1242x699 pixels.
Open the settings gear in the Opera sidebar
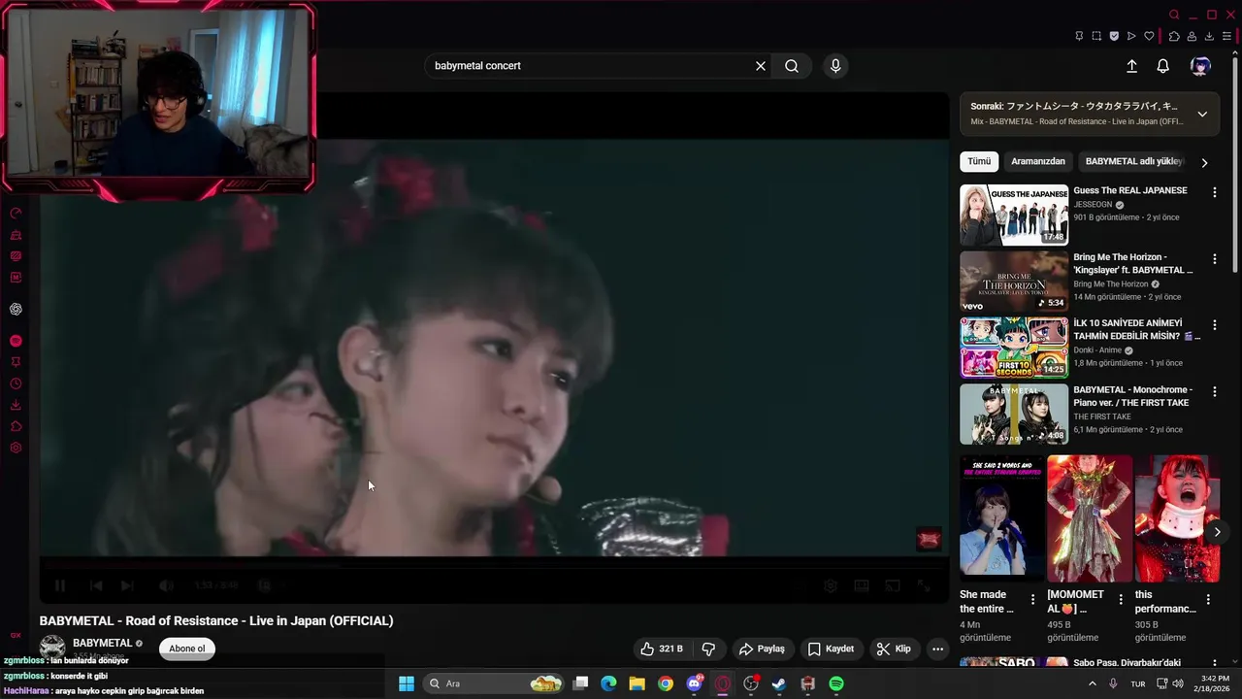pyautogui.click(x=16, y=448)
